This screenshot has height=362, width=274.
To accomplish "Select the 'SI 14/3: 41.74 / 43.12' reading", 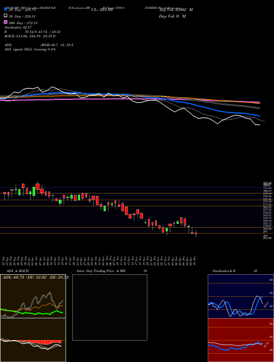I will (x=43, y=32).
